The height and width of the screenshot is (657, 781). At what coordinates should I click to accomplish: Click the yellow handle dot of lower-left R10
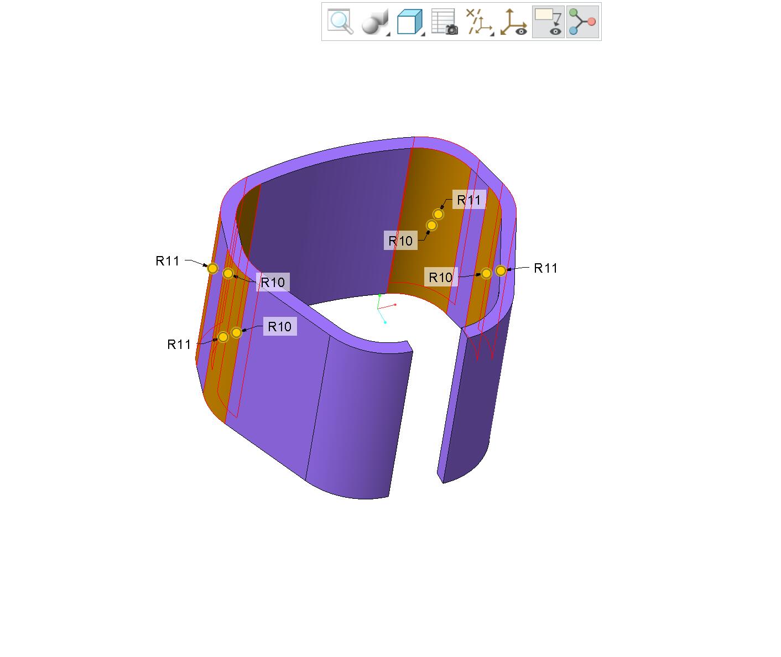236,332
